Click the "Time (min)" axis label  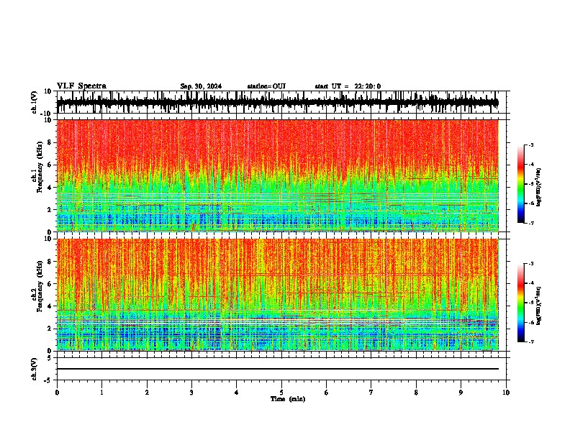pos(288,399)
